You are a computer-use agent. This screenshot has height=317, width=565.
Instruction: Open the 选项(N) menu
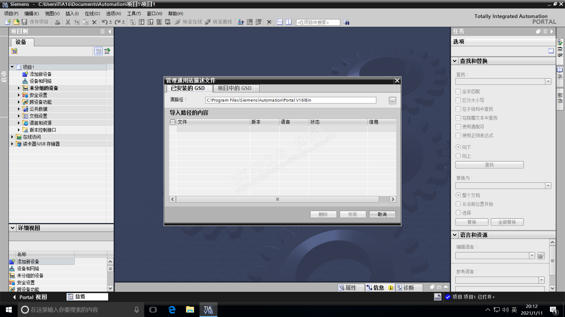click(x=113, y=14)
